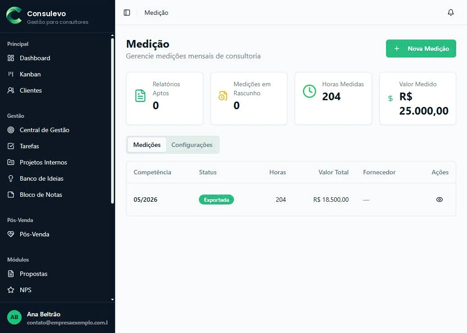Image resolution: width=467 pixels, height=333 pixels.
Task: Click the contato@empresaexemplo.com email text
Action: pos(67,323)
